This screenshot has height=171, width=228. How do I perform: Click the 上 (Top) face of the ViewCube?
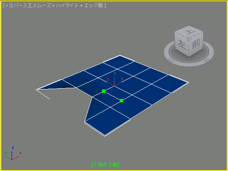click(189, 32)
